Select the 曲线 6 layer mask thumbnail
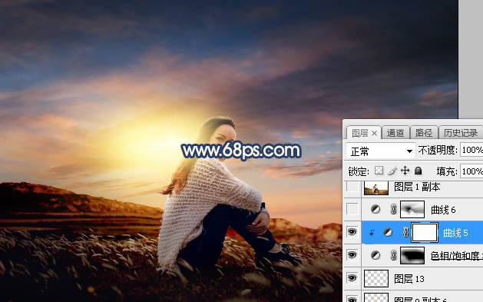 pyautogui.click(x=412, y=210)
